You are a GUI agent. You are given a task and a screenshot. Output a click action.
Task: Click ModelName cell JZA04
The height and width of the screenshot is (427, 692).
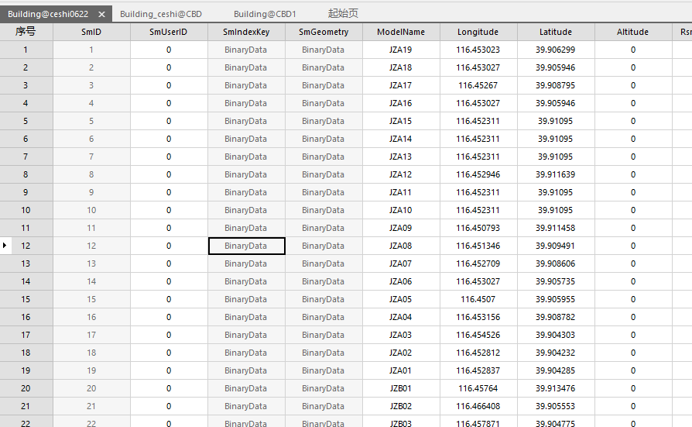401,317
